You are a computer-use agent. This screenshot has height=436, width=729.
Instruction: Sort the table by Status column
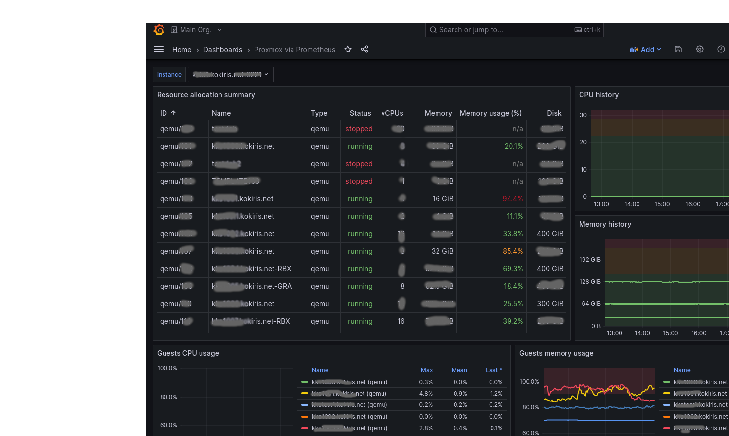click(x=360, y=113)
